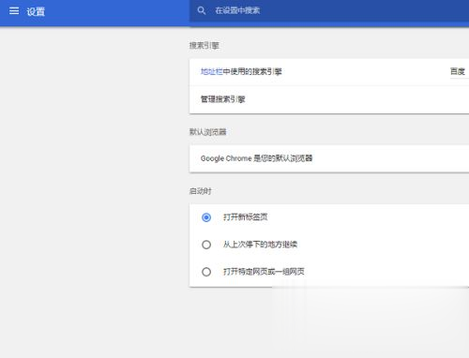This screenshot has height=358, width=469.
Task: Select 打开新标签页 radio button
Action: point(206,217)
